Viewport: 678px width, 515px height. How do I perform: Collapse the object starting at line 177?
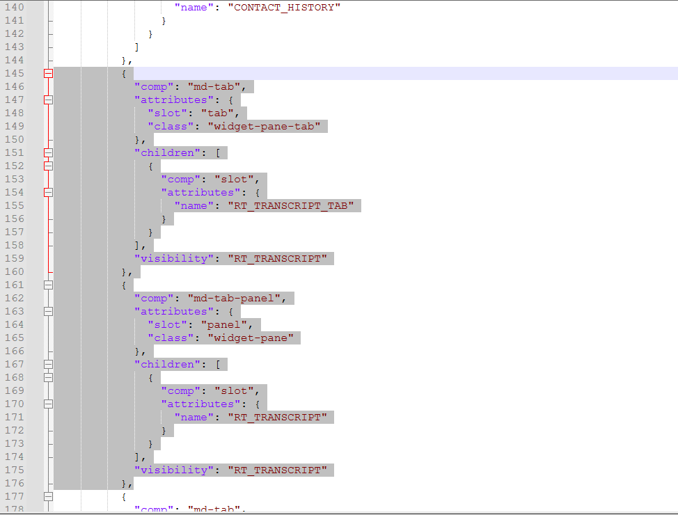[x=48, y=496]
